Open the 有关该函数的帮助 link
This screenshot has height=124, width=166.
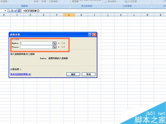pos(21,74)
